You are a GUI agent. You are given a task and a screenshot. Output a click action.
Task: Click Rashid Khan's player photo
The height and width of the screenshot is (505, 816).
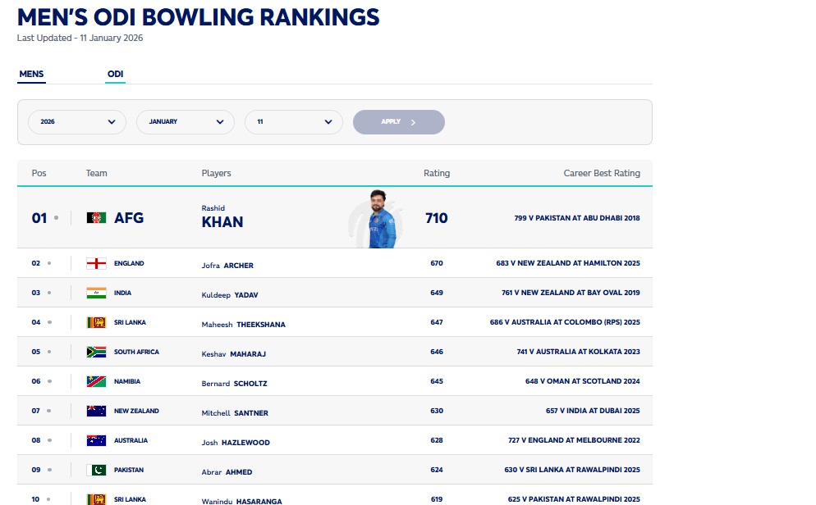pos(380,219)
